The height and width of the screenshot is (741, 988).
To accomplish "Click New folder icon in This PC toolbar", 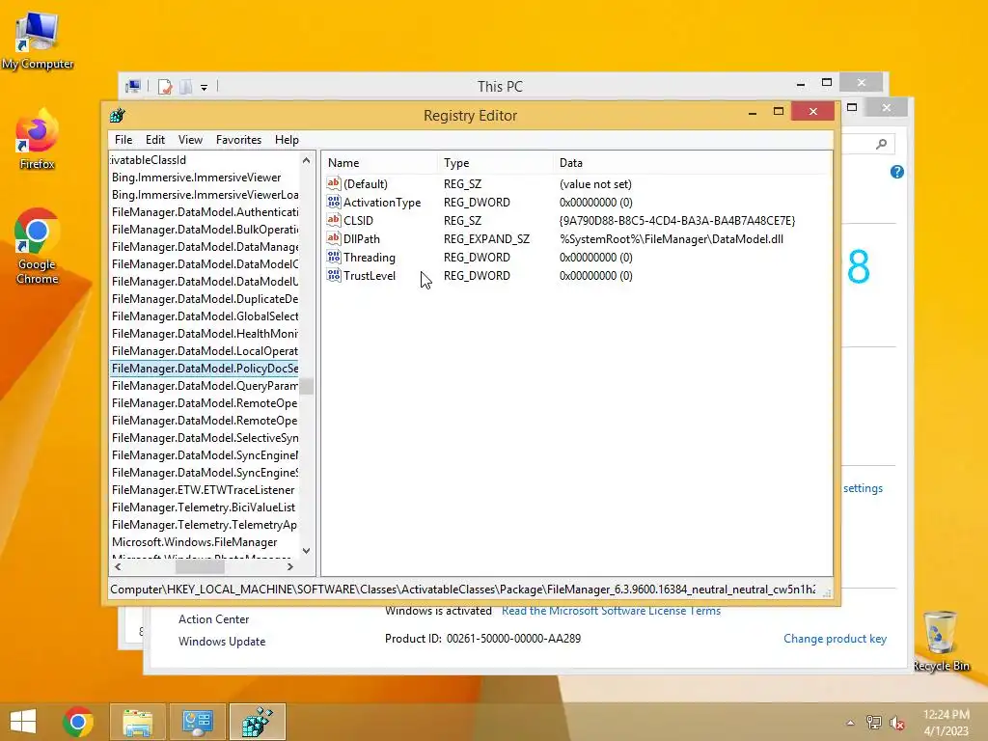I will coord(186,86).
